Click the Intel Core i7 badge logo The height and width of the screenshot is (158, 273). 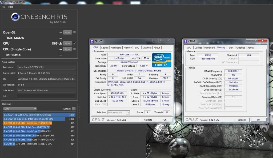pyautogui.click(x=162, y=60)
